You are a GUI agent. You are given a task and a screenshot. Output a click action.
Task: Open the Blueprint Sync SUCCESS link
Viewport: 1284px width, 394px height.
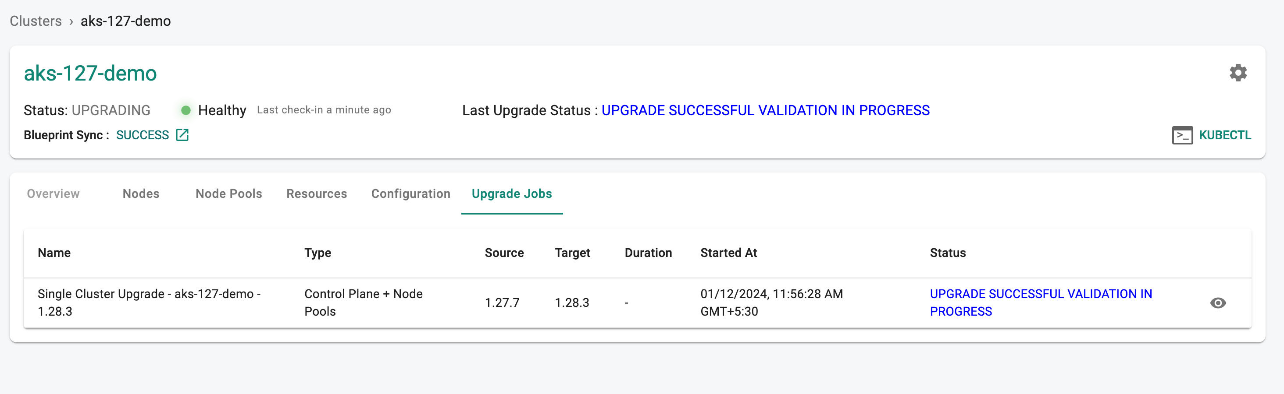(x=143, y=135)
